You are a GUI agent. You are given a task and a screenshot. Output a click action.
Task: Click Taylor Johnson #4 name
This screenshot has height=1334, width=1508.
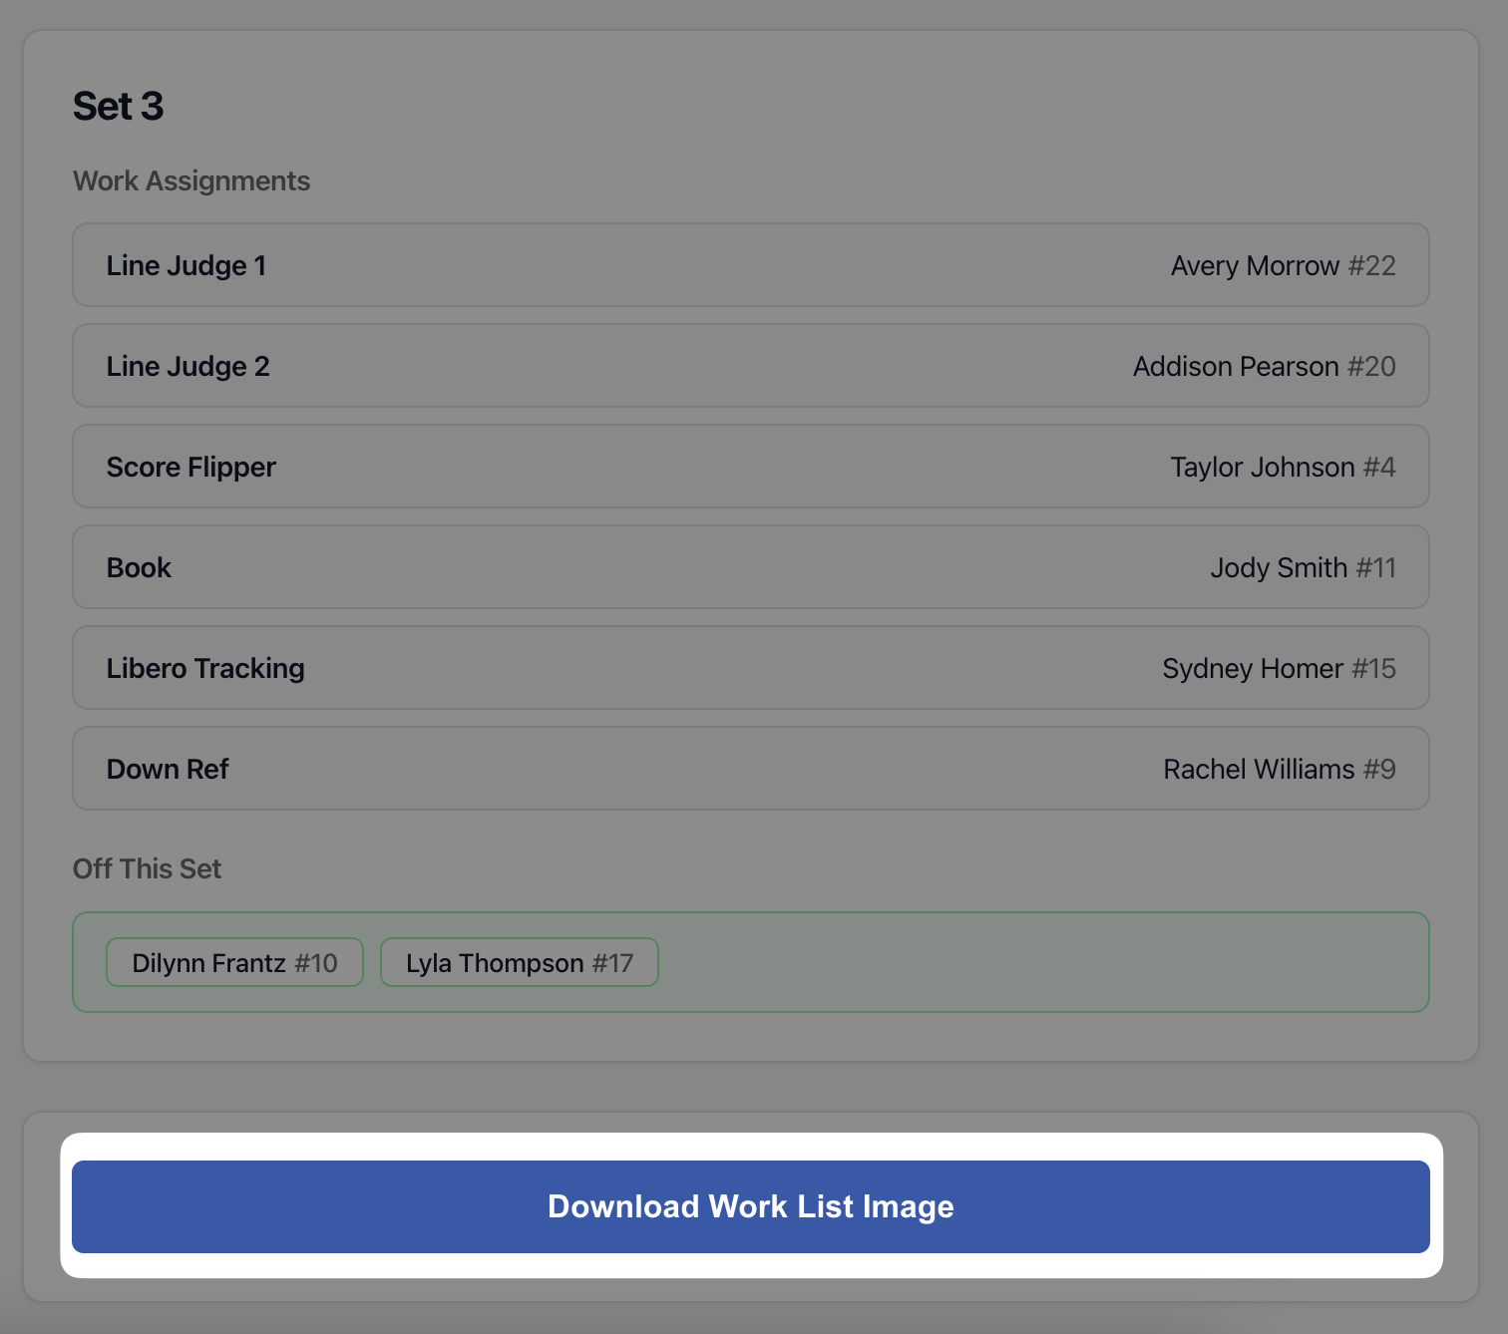(1283, 468)
